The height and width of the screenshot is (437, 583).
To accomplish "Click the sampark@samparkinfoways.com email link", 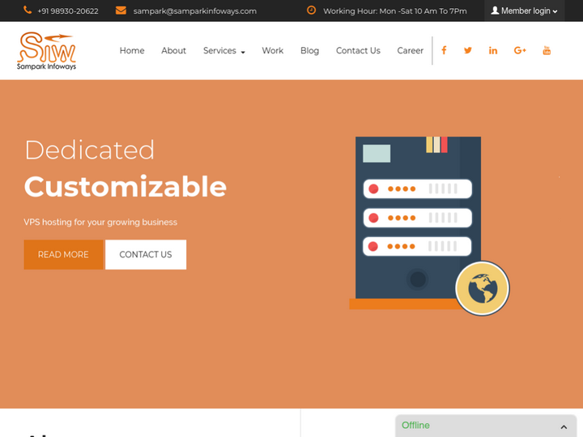I will click(194, 11).
